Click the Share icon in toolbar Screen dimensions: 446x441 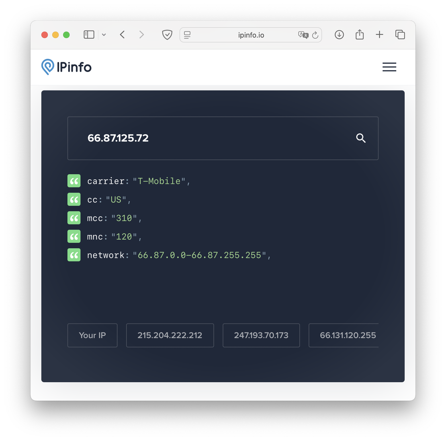[360, 35]
